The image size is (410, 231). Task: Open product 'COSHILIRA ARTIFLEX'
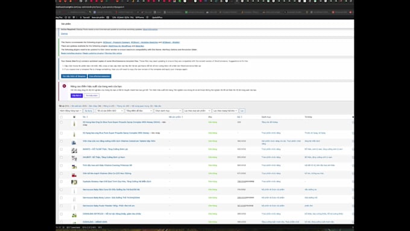112,214
